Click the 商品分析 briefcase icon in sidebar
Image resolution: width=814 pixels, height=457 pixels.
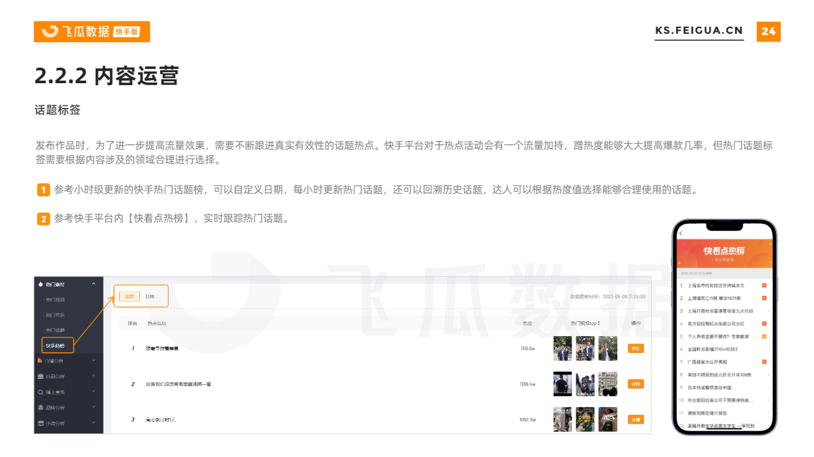tap(40, 376)
